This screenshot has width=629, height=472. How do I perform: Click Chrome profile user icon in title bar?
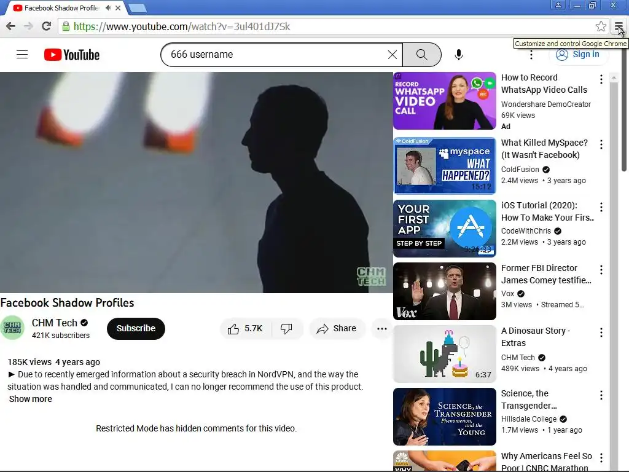coord(558,5)
